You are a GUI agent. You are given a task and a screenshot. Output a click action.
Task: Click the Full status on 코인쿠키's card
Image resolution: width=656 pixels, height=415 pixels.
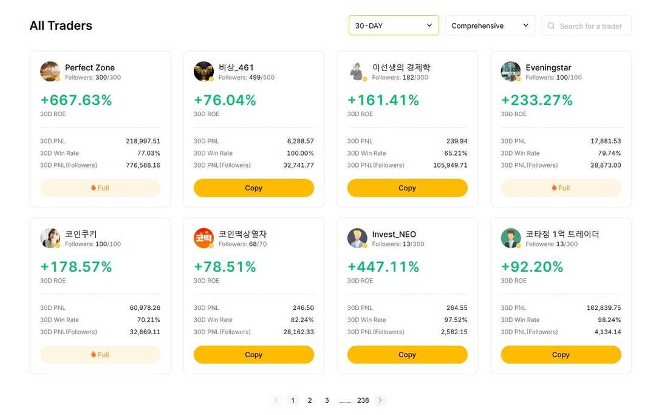pos(100,354)
